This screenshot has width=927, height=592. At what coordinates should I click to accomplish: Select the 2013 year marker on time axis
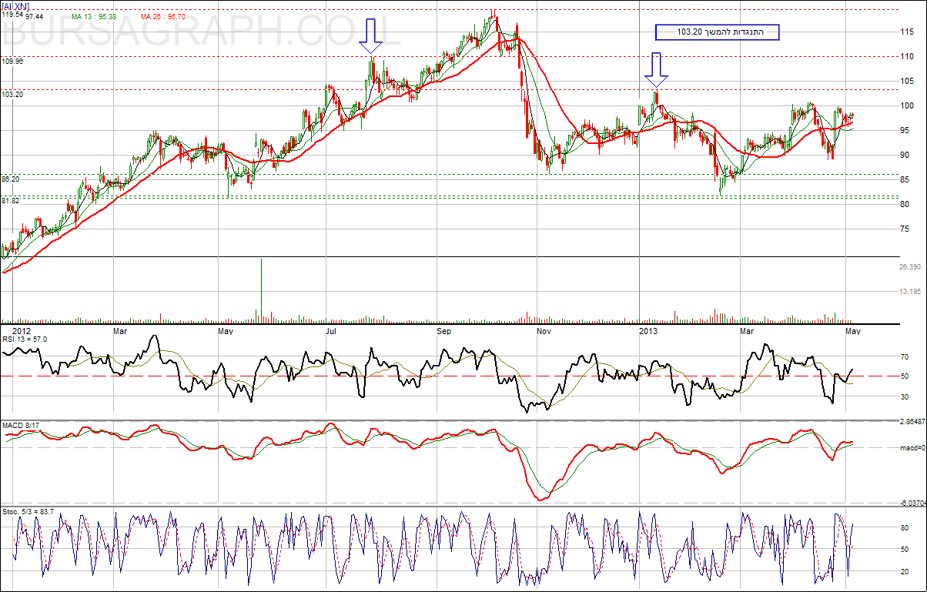pyautogui.click(x=648, y=331)
